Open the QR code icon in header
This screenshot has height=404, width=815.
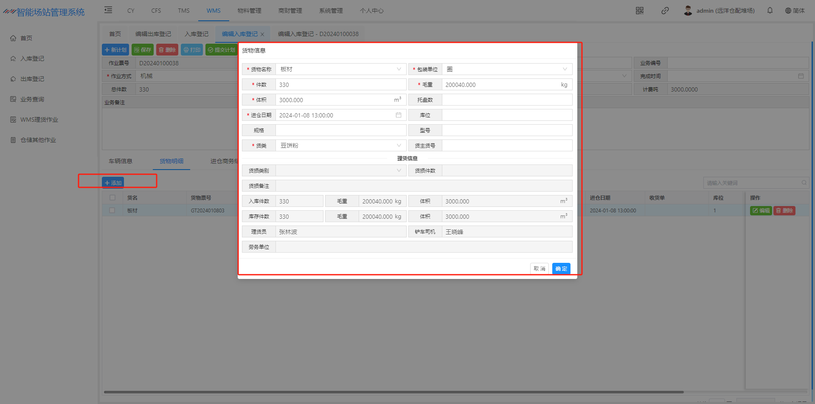[x=640, y=11]
